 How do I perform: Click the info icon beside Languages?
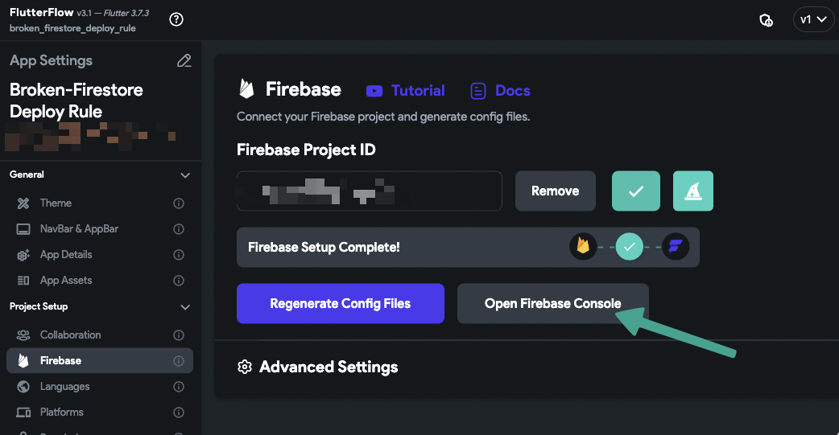179,387
